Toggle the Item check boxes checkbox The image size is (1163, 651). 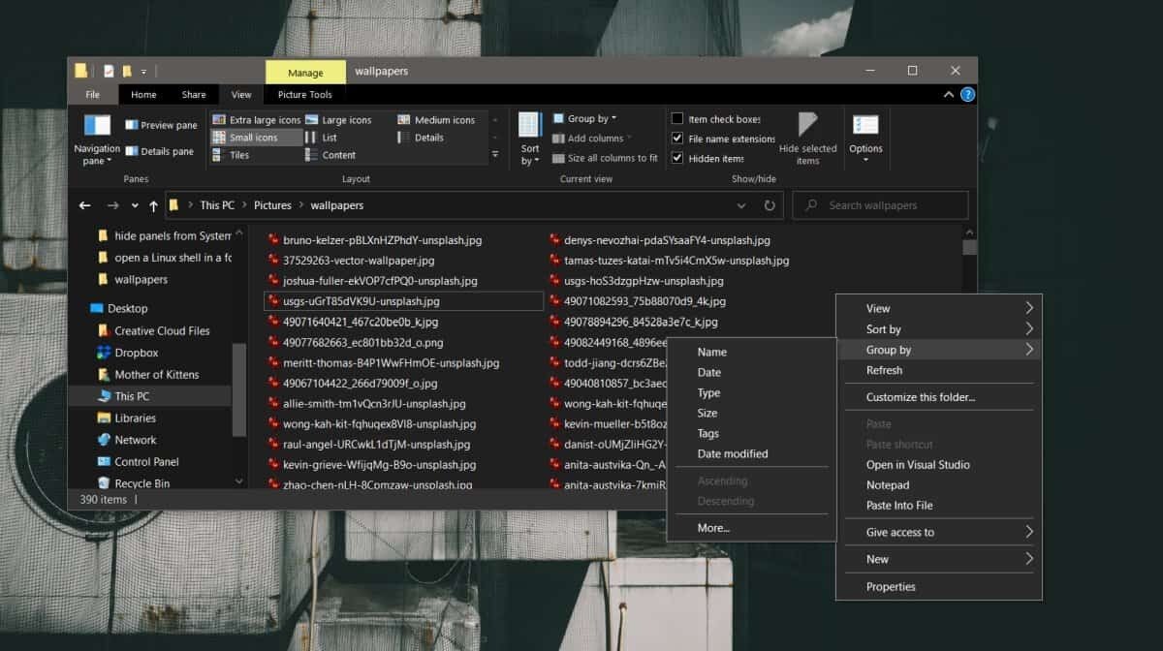point(677,119)
